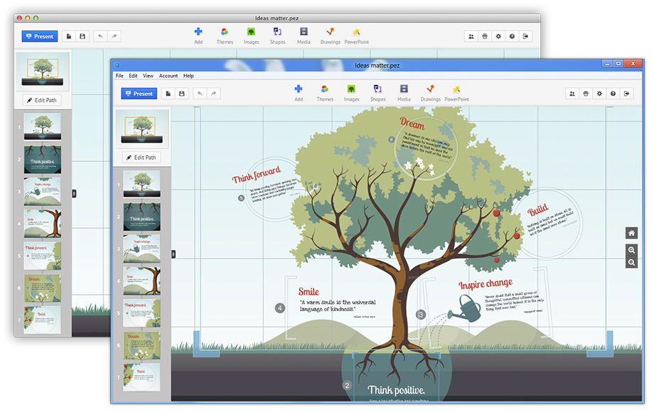Start the presentation with Present
The width and height of the screenshot is (654, 412).
139,93
